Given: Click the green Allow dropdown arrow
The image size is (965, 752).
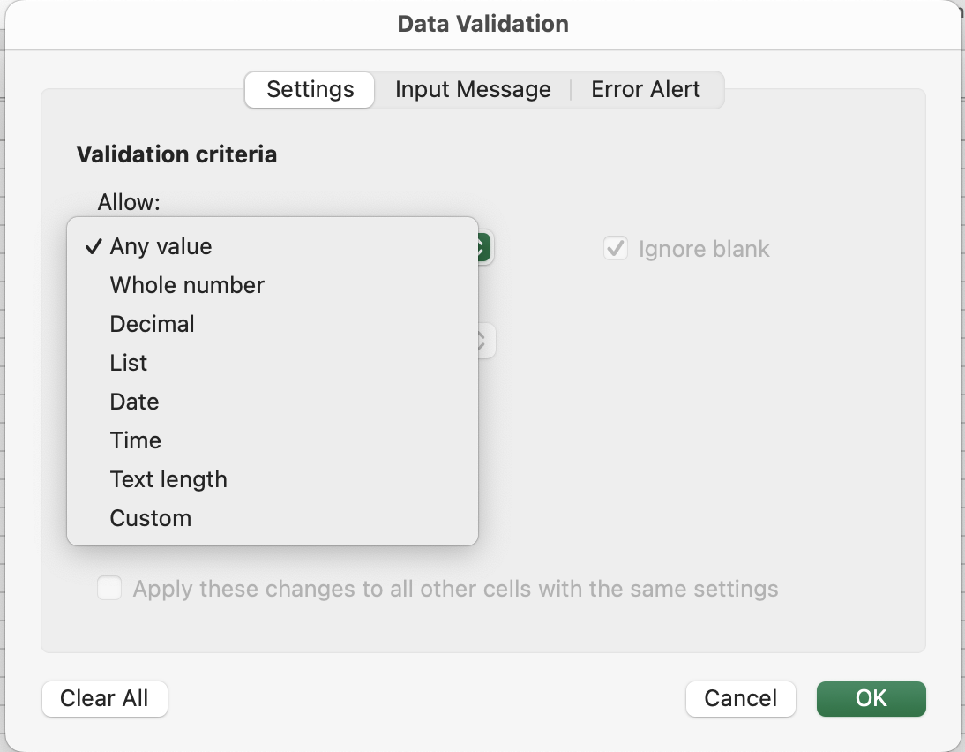Looking at the screenshot, I should tap(484, 248).
